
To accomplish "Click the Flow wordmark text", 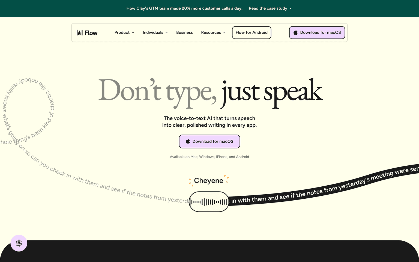I will point(91,33).
